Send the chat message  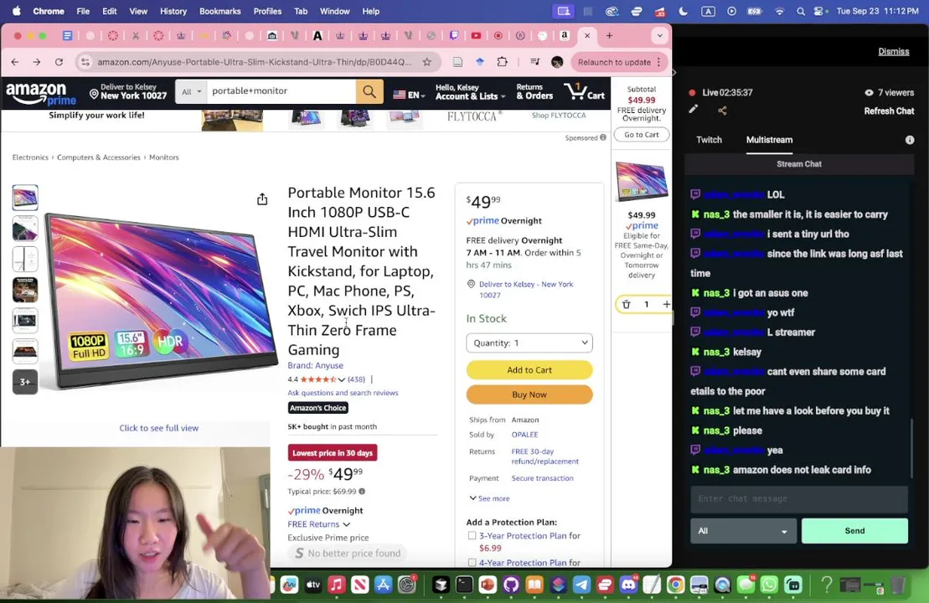[x=854, y=531]
